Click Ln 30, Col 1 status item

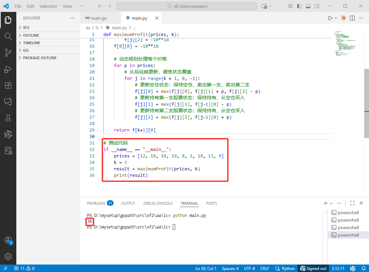point(206,268)
